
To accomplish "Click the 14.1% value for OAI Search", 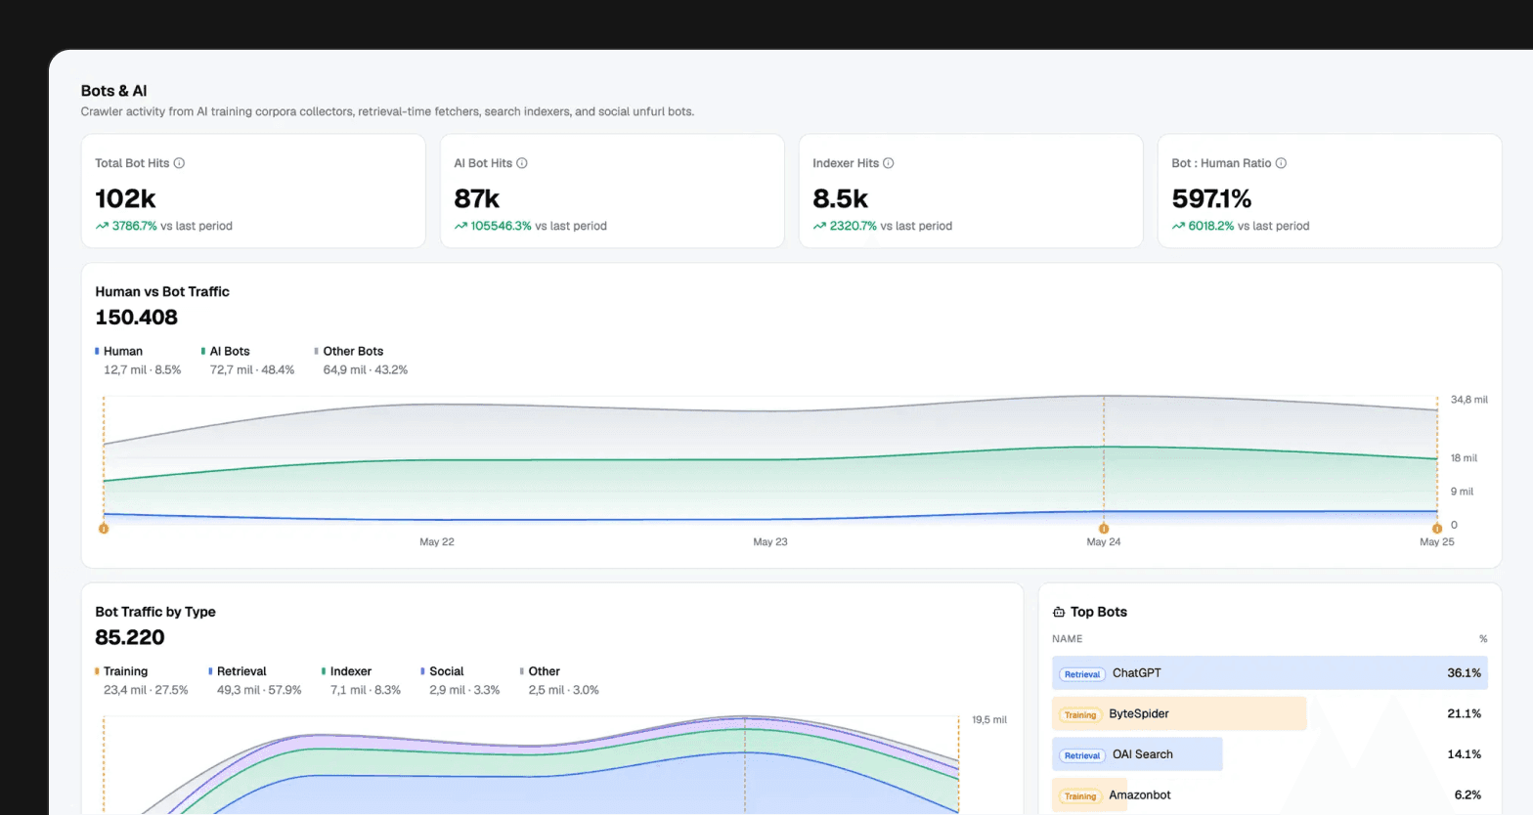I will click(x=1464, y=754).
